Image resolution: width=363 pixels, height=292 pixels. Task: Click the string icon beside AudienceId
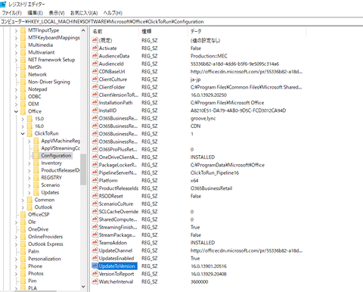click(95, 64)
